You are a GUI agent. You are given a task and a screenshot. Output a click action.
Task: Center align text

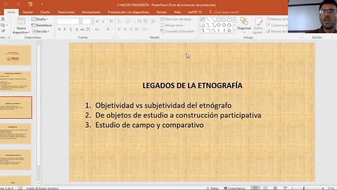click(x=125, y=30)
